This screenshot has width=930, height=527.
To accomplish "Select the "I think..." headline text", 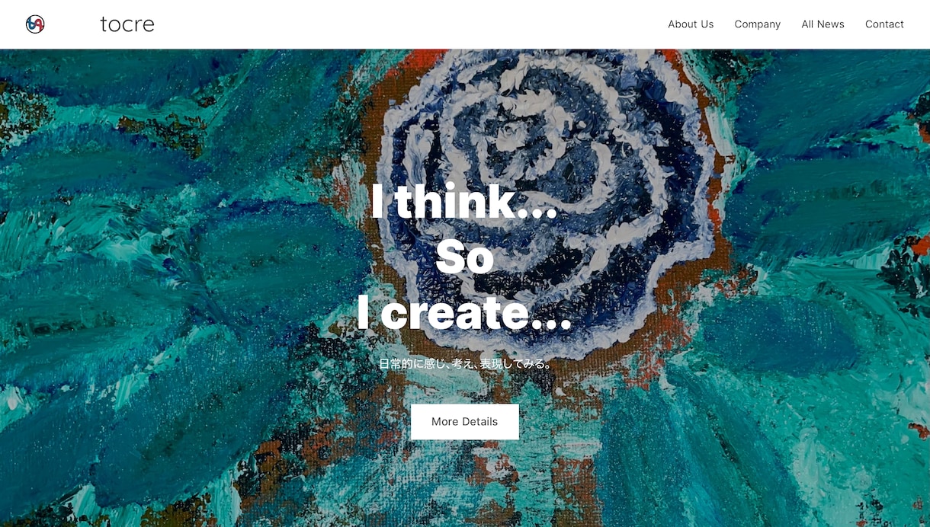I will (464, 202).
